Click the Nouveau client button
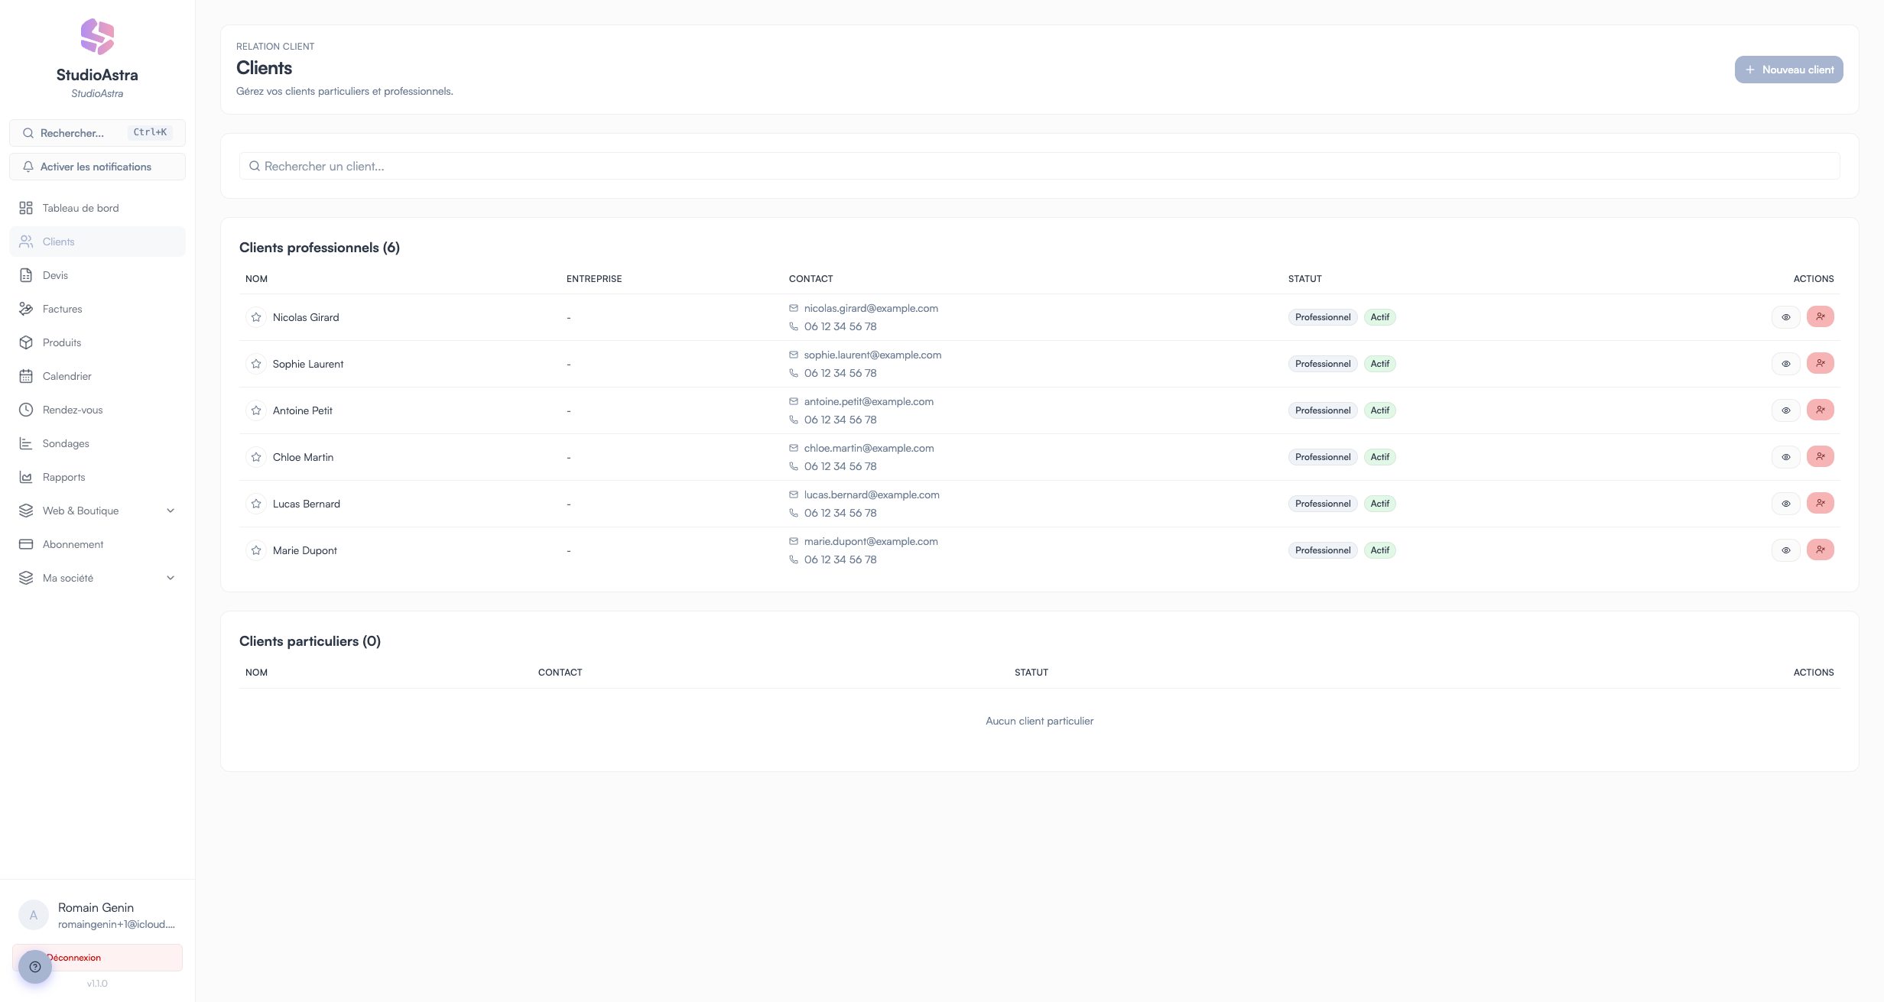This screenshot has height=1002, width=1884. (1788, 69)
